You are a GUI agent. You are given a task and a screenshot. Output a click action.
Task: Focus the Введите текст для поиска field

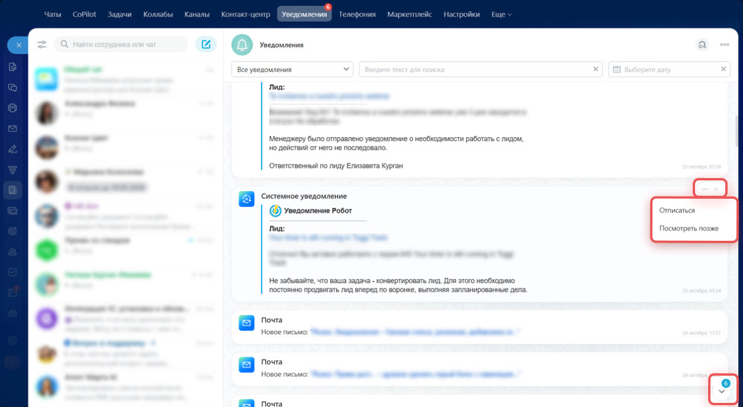(x=476, y=69)
